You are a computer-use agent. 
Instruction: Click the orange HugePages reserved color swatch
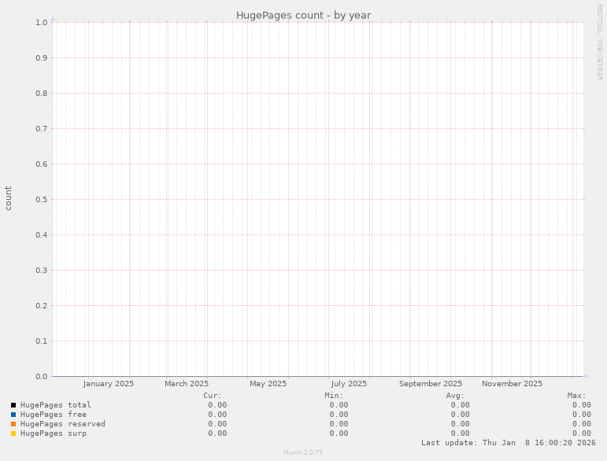point(13,424)
